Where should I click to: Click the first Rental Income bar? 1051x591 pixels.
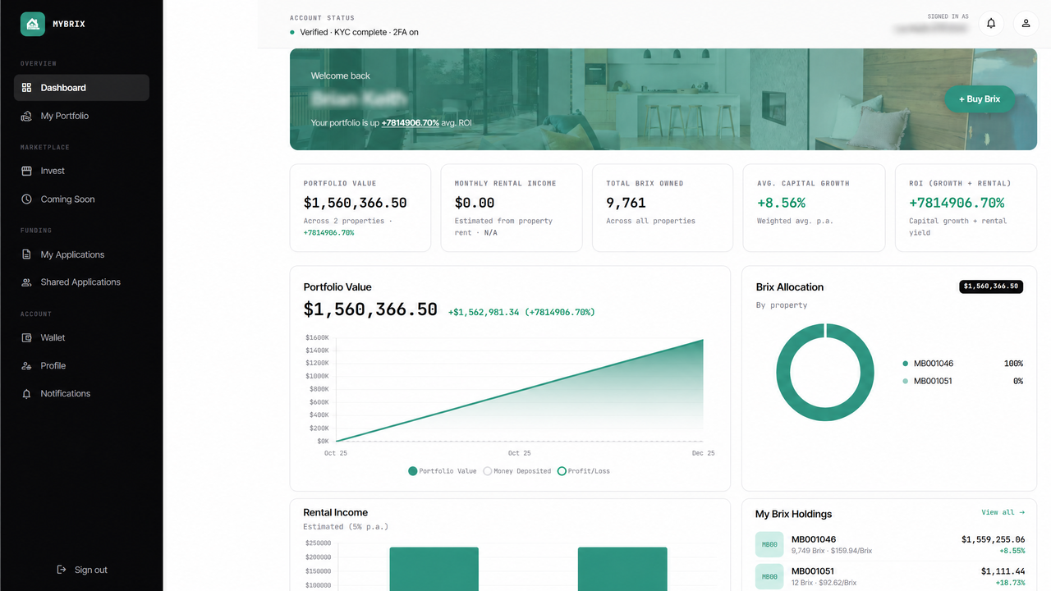point(434,569)
